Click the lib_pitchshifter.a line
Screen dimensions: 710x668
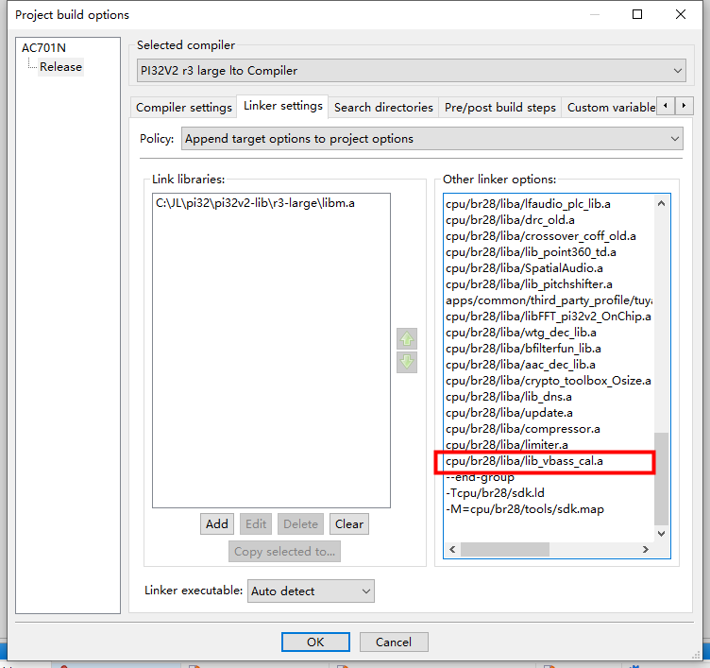pos(529,284)
